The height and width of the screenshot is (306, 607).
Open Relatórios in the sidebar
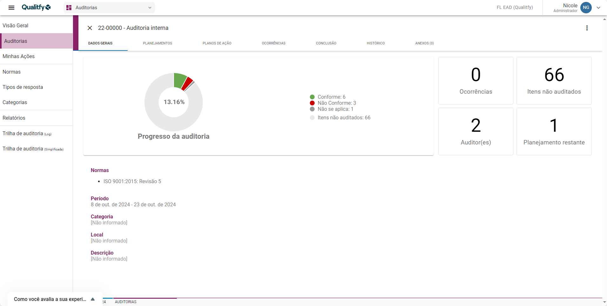coord(36,118)
